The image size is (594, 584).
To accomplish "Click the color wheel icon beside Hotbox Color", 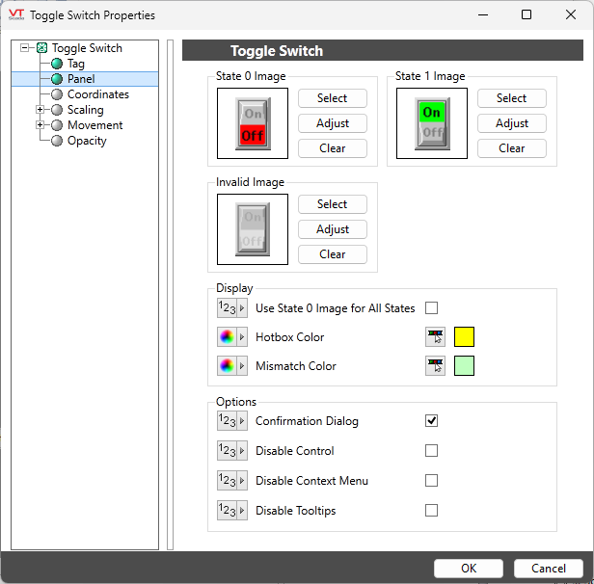I will (232, 337).
